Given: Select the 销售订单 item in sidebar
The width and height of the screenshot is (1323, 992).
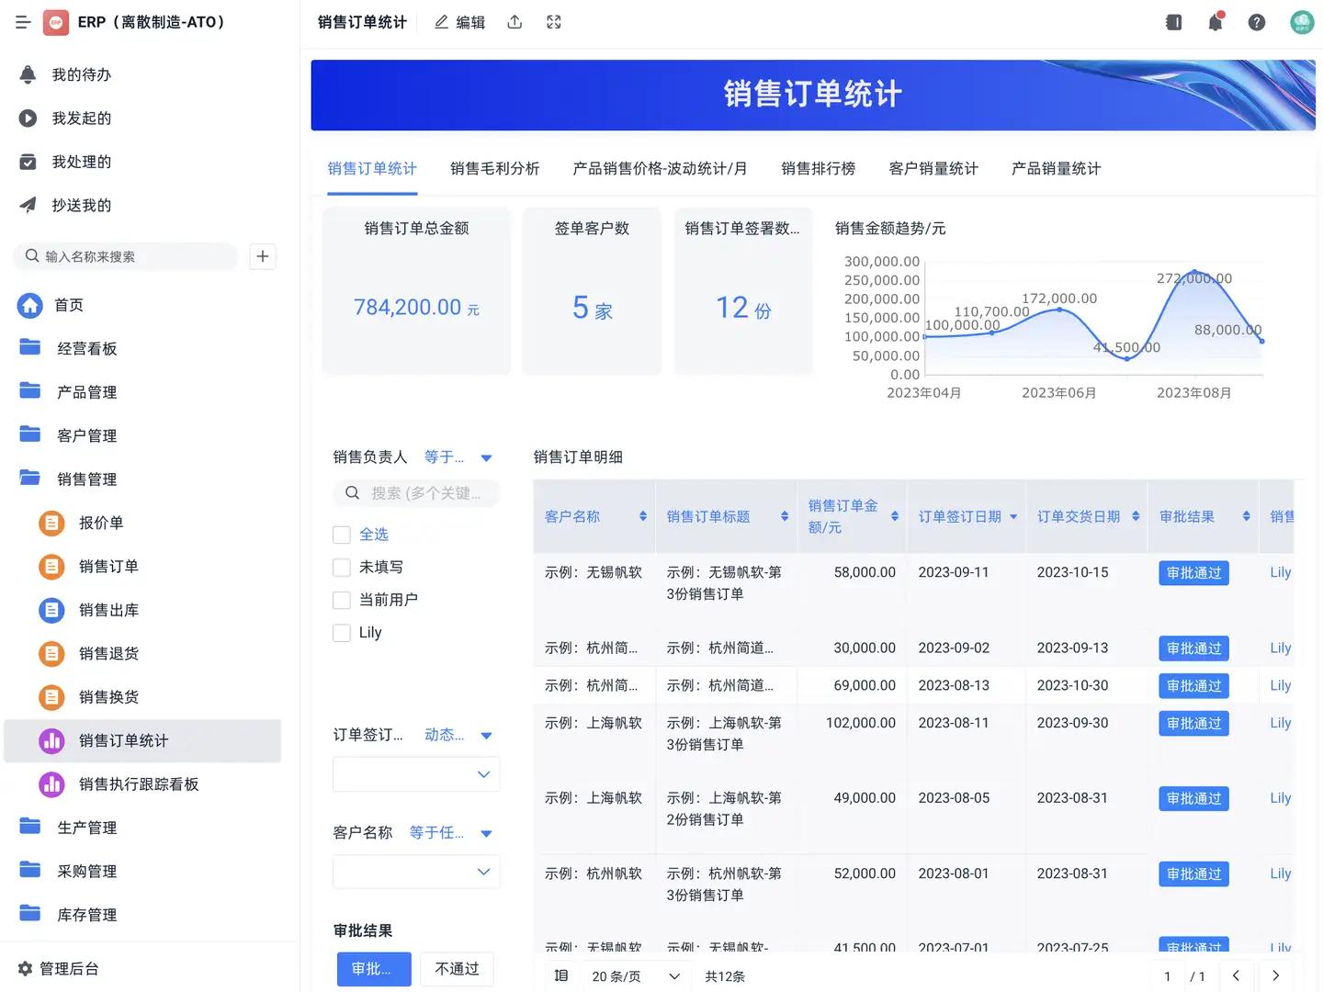Looking at the screenshot, I should [x=107, y=567].
